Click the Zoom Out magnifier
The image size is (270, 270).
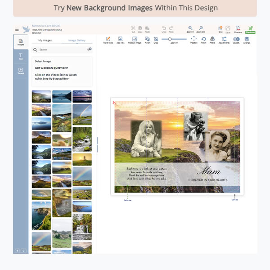pos(201,28)
